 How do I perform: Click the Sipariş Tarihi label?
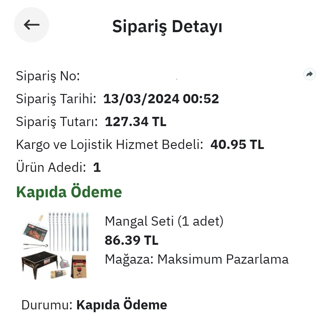point(56,99)
